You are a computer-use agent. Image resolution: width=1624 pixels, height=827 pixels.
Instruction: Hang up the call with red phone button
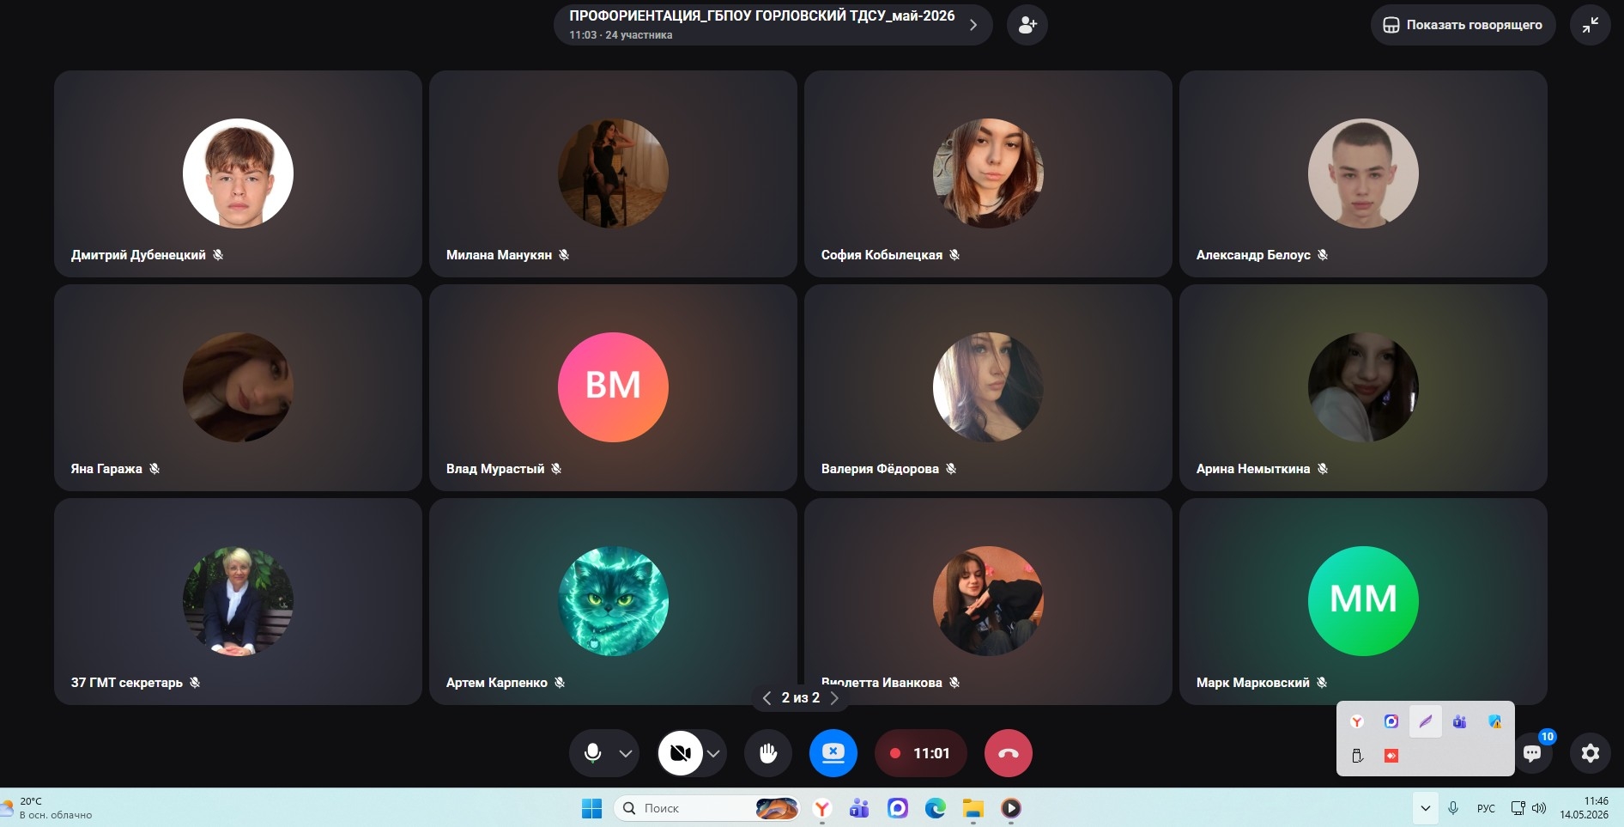(x=1009, y=753)
